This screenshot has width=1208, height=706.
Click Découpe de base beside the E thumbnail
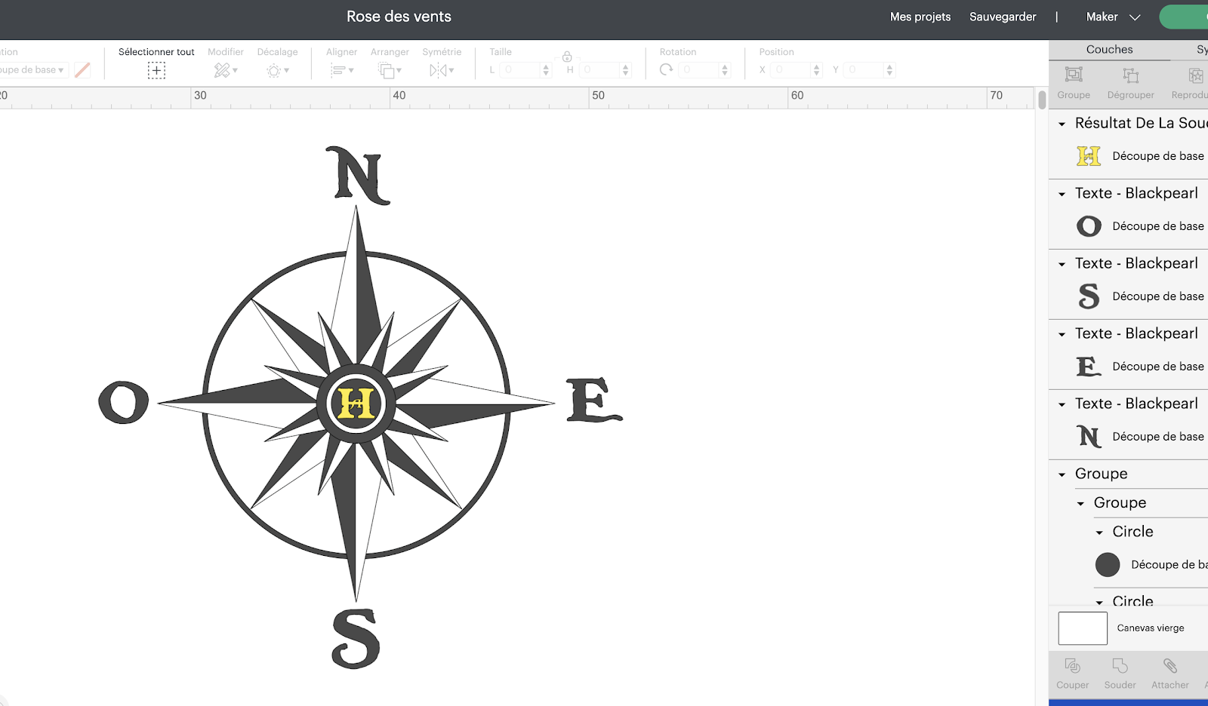click(x=1158, y=367)
